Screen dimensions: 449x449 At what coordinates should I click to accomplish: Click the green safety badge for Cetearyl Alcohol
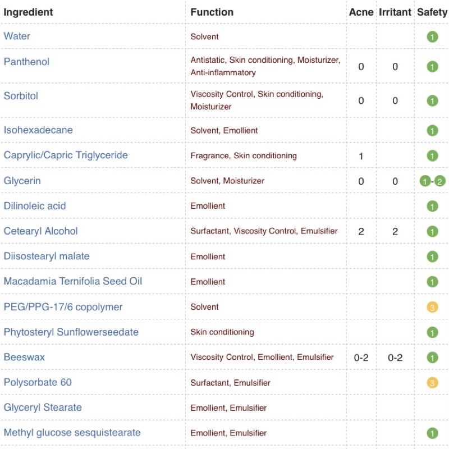pos(432,231)
